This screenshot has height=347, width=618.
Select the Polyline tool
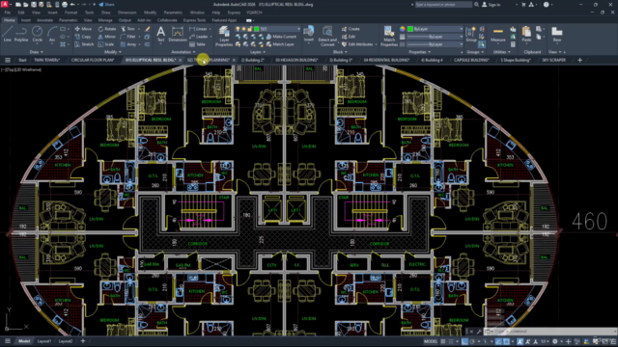21,34
